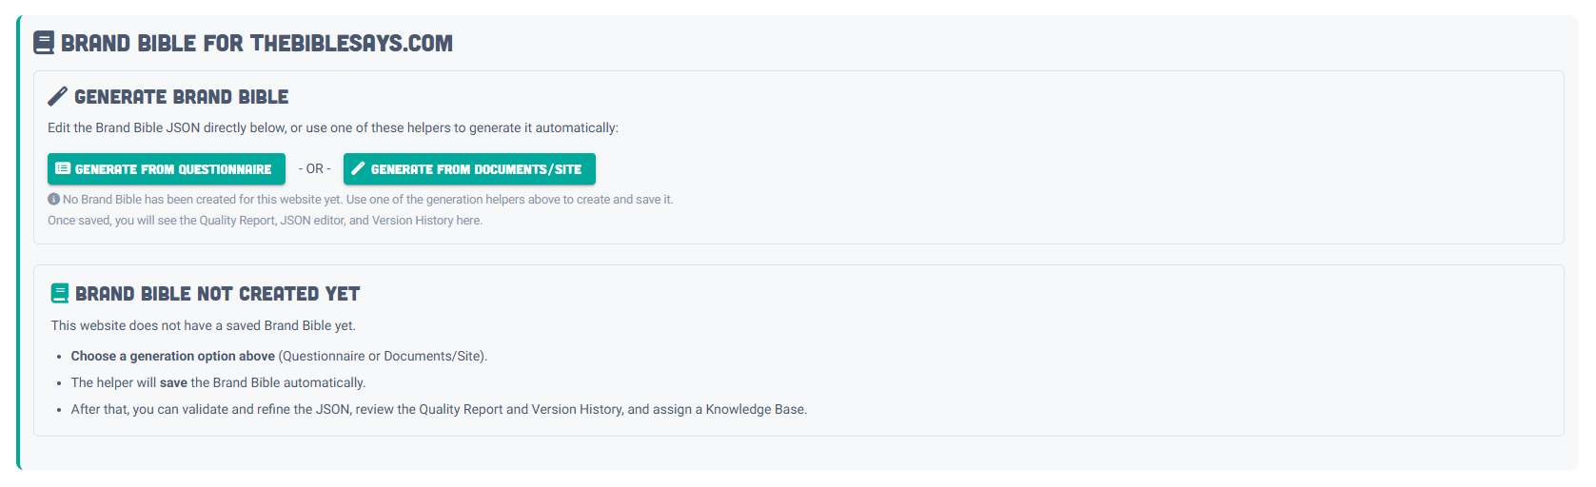Click the book icon beside Brand Bible heading

(44, 43)
